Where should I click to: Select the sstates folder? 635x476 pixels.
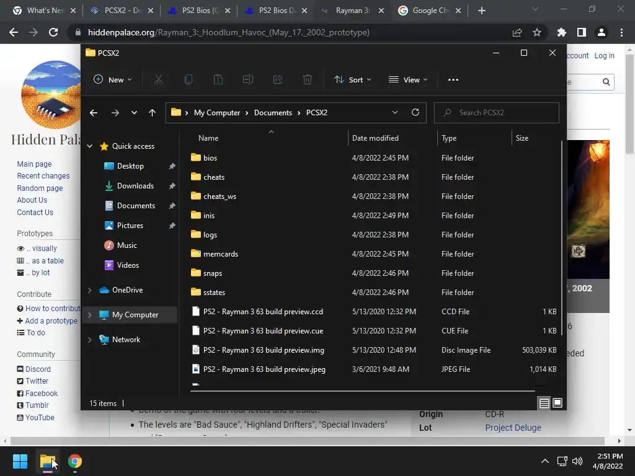coord(214,293)
